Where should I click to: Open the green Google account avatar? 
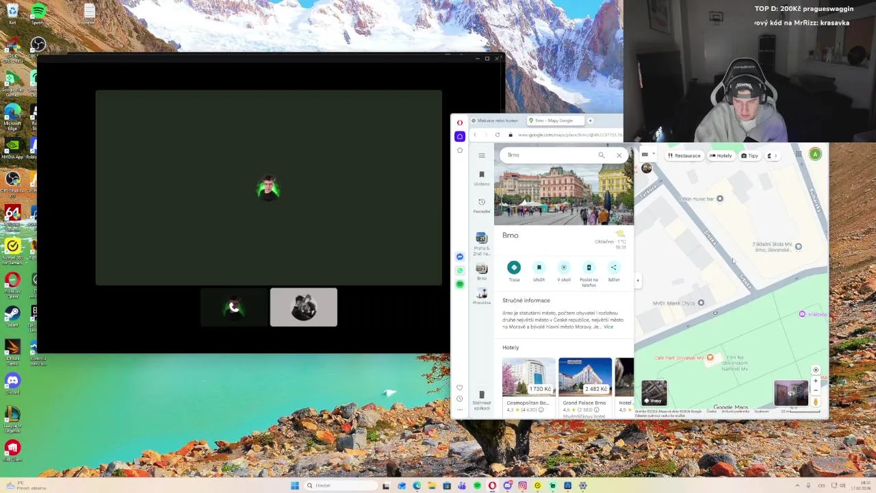pyautogui.click(x=815, y=155)
